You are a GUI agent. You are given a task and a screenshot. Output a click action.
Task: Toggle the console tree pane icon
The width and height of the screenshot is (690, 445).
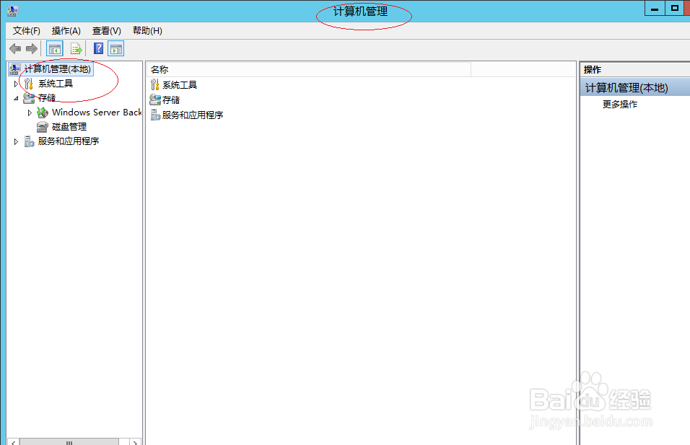[x=53, y=48]
